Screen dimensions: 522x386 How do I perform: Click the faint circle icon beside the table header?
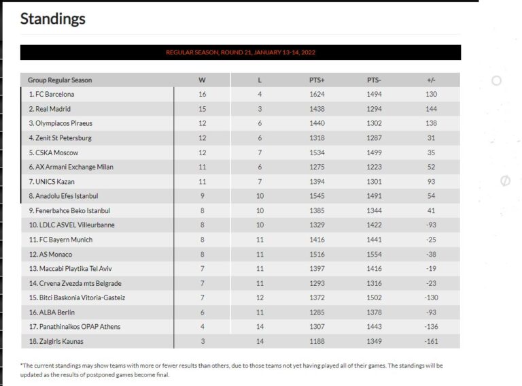[x=496, y=80]
